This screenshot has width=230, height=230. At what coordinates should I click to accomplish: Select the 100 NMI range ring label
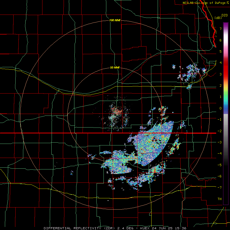(x=115, y=20)
